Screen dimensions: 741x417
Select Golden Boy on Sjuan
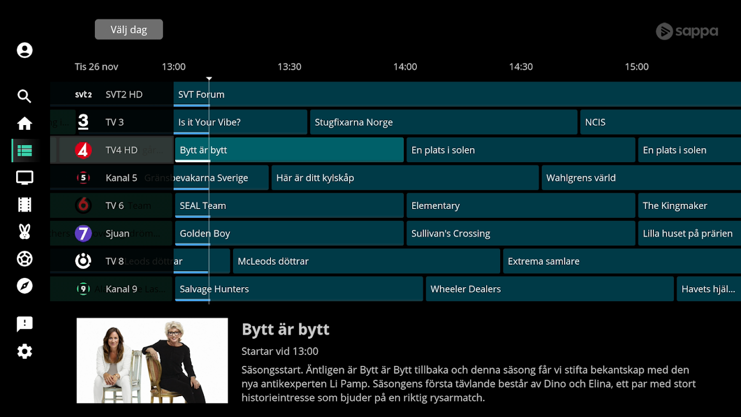(289, 233)
